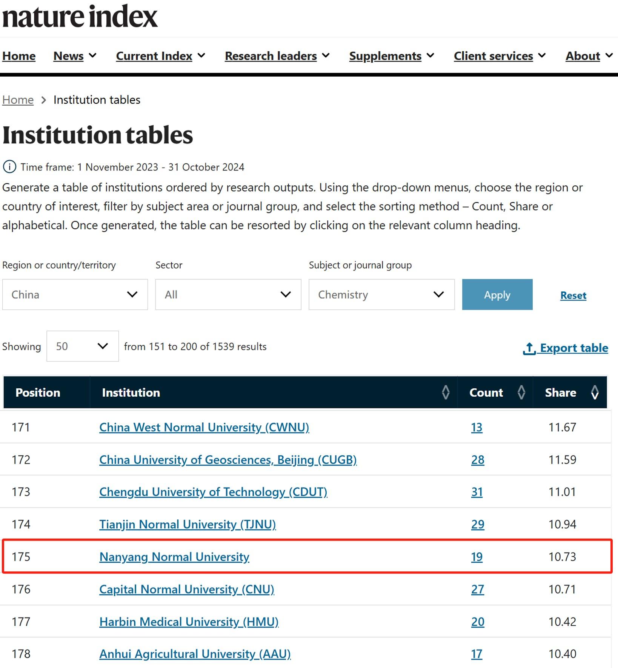The width and height of the screenshot is (618, 668).
Task: Click the Institution tables page heading
Action: click(97, 135)
